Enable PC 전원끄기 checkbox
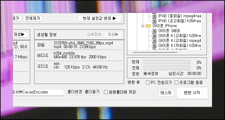The image size is (225, 120). pyautogui.click(x=148, y=83)
